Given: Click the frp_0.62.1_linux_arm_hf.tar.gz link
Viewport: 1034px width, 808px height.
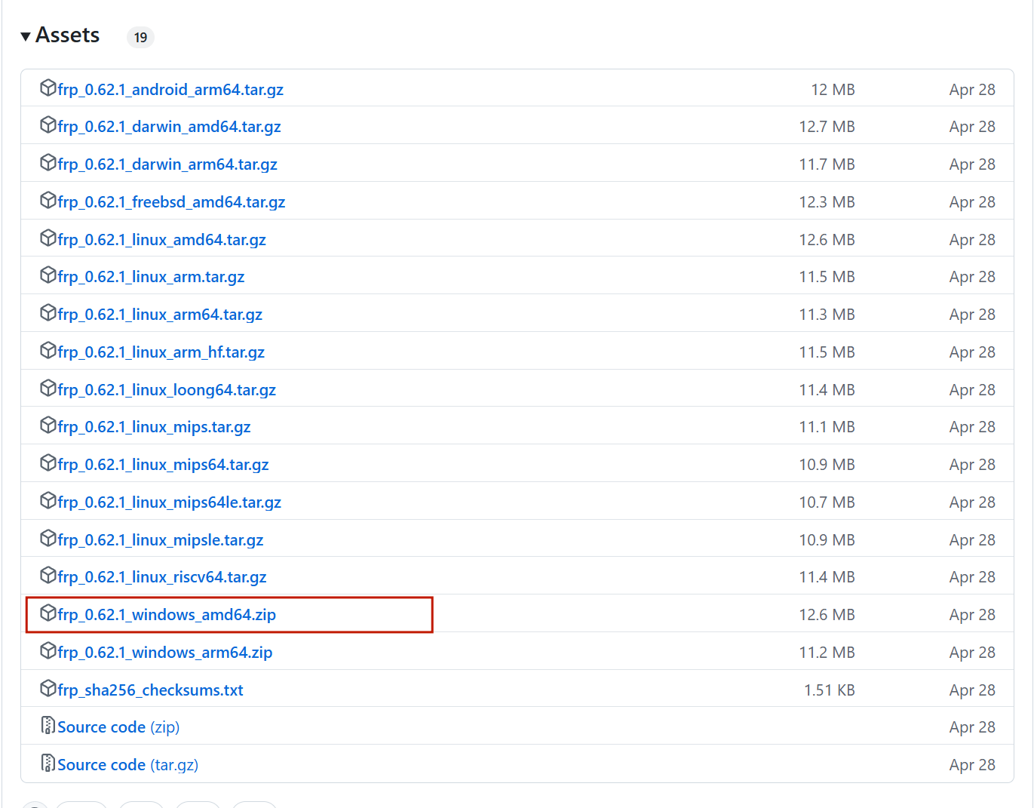Looking at the screenshot, I should [x=161, y=352].
